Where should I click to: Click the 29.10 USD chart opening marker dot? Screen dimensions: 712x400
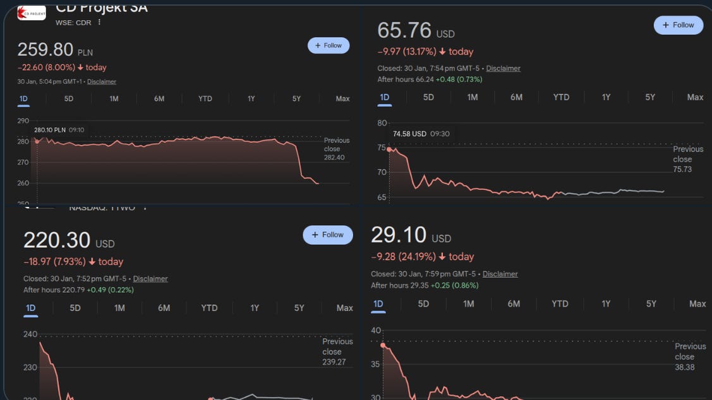coord(383,345)
